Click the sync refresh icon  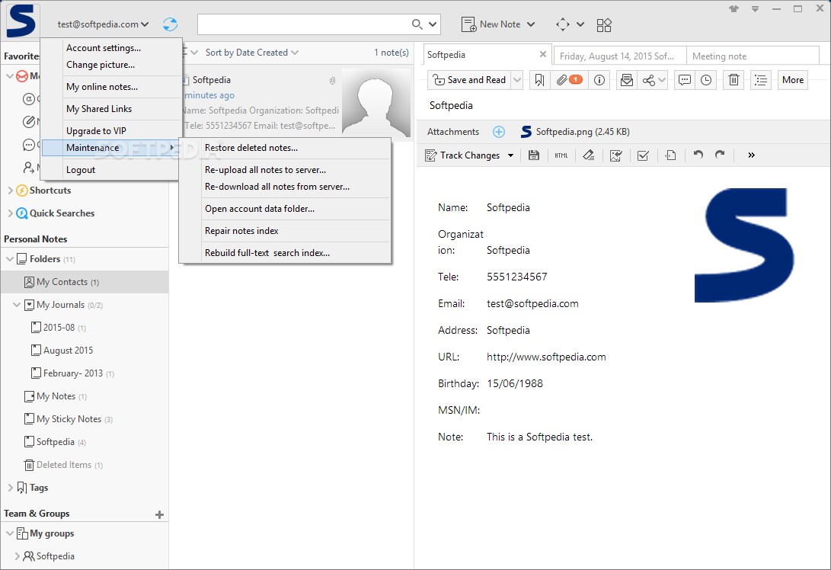point(170,24)
